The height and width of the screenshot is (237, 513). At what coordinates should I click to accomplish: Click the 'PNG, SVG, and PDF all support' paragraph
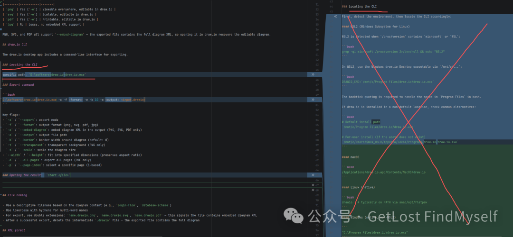(136, 34)
